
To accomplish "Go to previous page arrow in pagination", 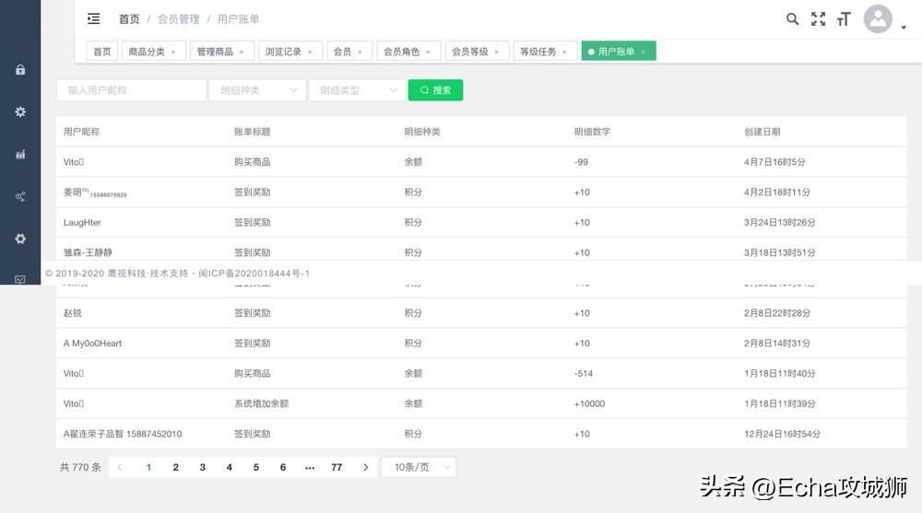I will click(x=120, y=467).
